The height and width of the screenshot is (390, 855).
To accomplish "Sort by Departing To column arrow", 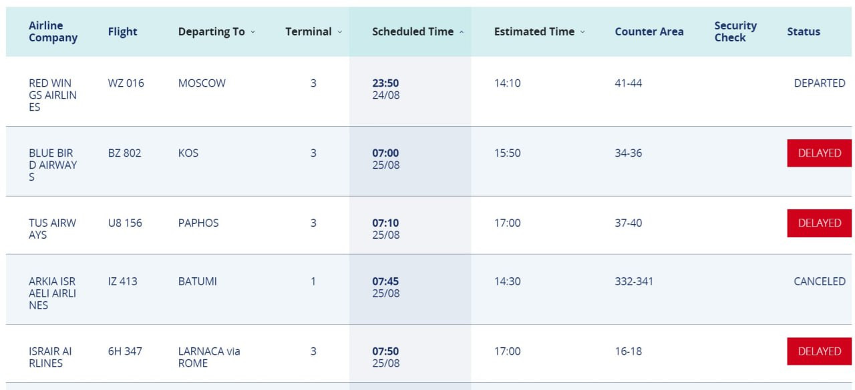I will 253,32.
